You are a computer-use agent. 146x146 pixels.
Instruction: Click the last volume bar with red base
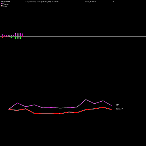point(22,35)
